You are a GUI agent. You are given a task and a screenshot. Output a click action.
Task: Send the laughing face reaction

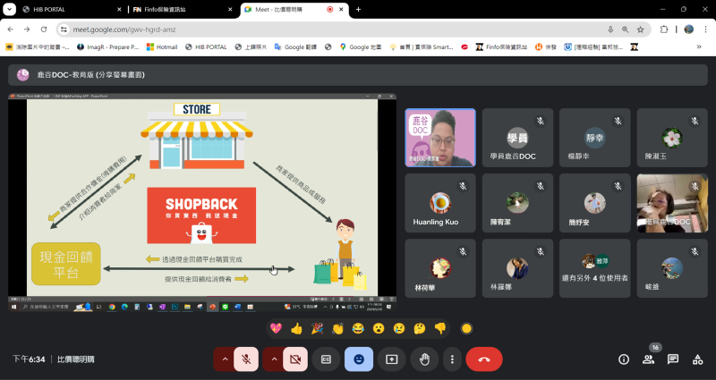(358, 328)
